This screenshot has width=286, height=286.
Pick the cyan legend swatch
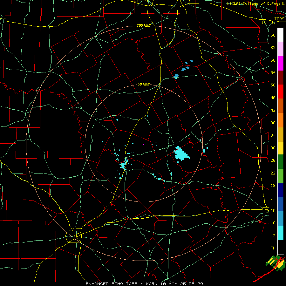pos(281,233)
